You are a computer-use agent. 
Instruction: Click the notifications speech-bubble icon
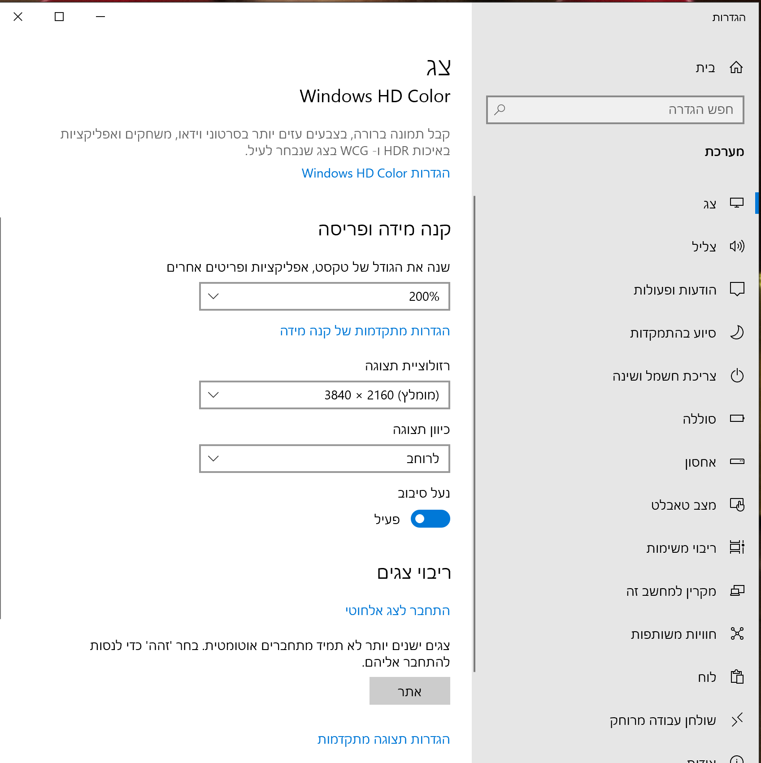(x=737, y=289)
